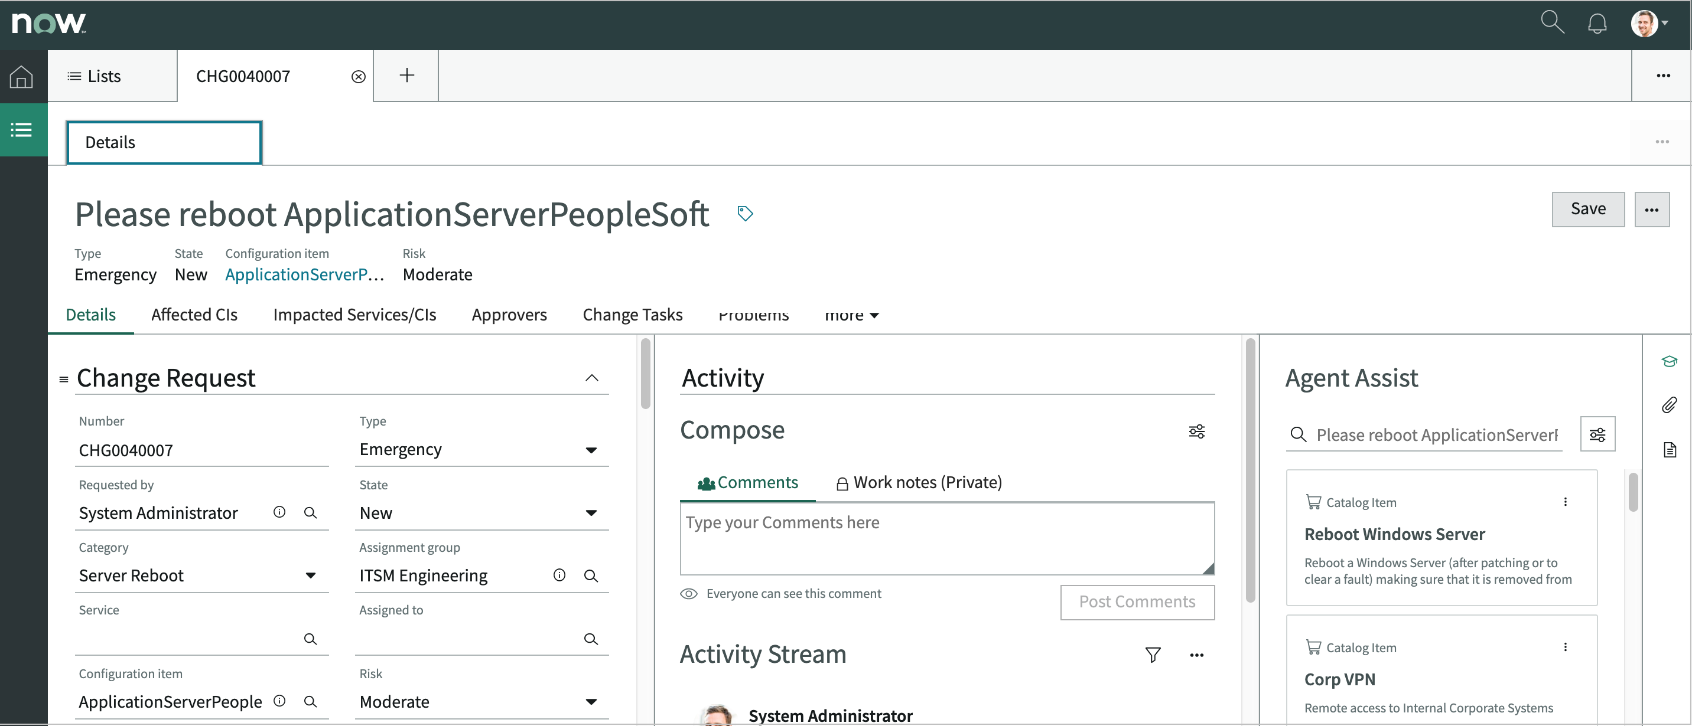Image resolution: width=1692 pixels, height=726 pixels.
Task: Open the Lists tab
Action: 112,76
